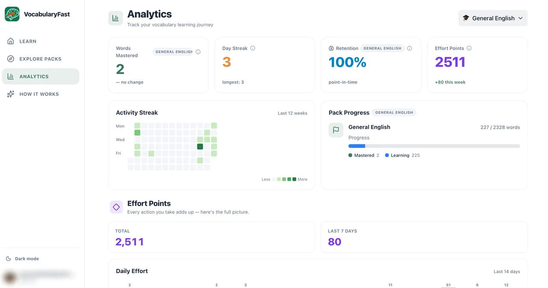Click the General English progress bar

(x=434, y=146)
